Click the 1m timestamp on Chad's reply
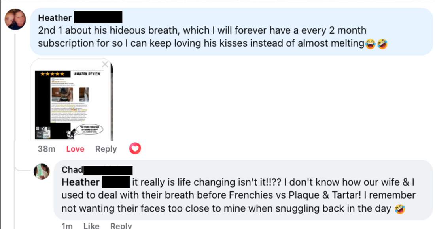Image resolution: width=435 pixels, height=229 pixels. click(67, 226)
